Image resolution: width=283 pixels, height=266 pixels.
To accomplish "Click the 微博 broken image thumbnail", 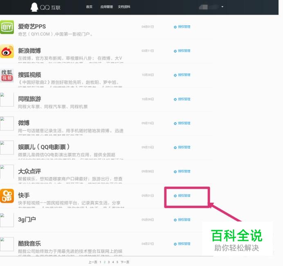I will tap(7, 123).
